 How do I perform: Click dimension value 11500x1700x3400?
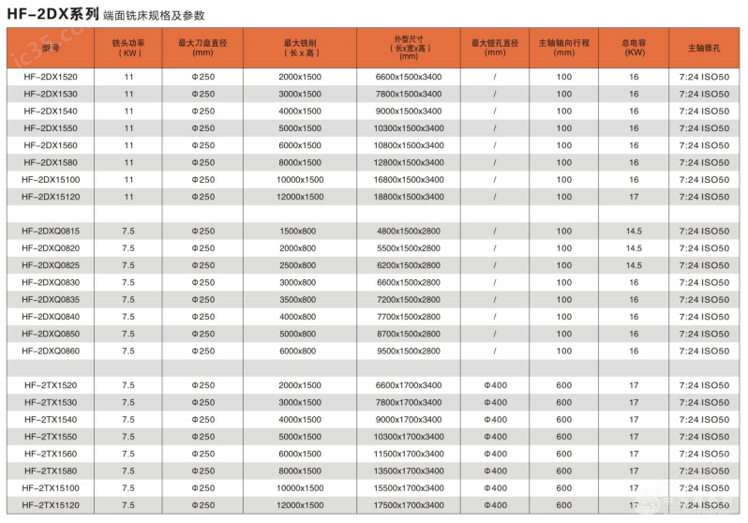point(409,454)
